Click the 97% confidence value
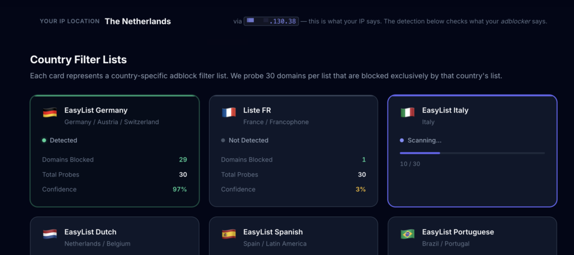574x255 pixels. [179, 190]
